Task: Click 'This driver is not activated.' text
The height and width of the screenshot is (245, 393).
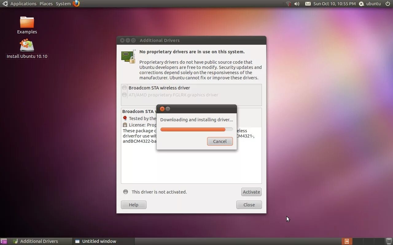Action: coord(159,192)
